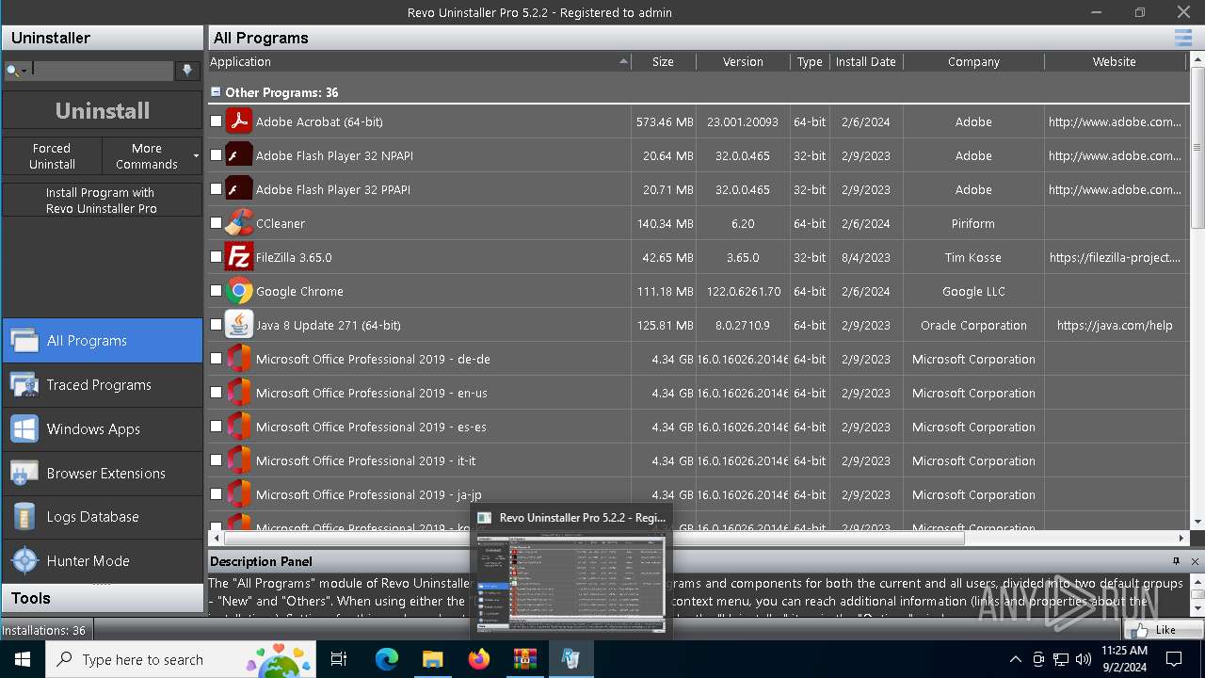Click the Browser Extensions sidebar icon
This screenshot has height=678, width=1205.
[x=24, y=473]
